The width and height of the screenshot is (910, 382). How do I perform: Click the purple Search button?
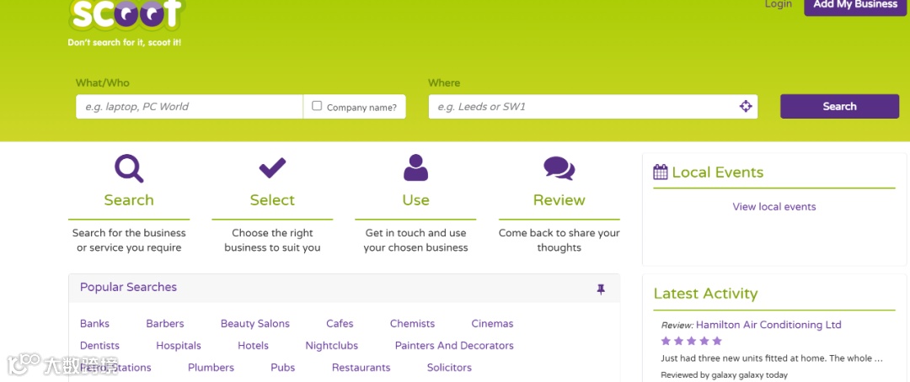[x=839, y=106]
